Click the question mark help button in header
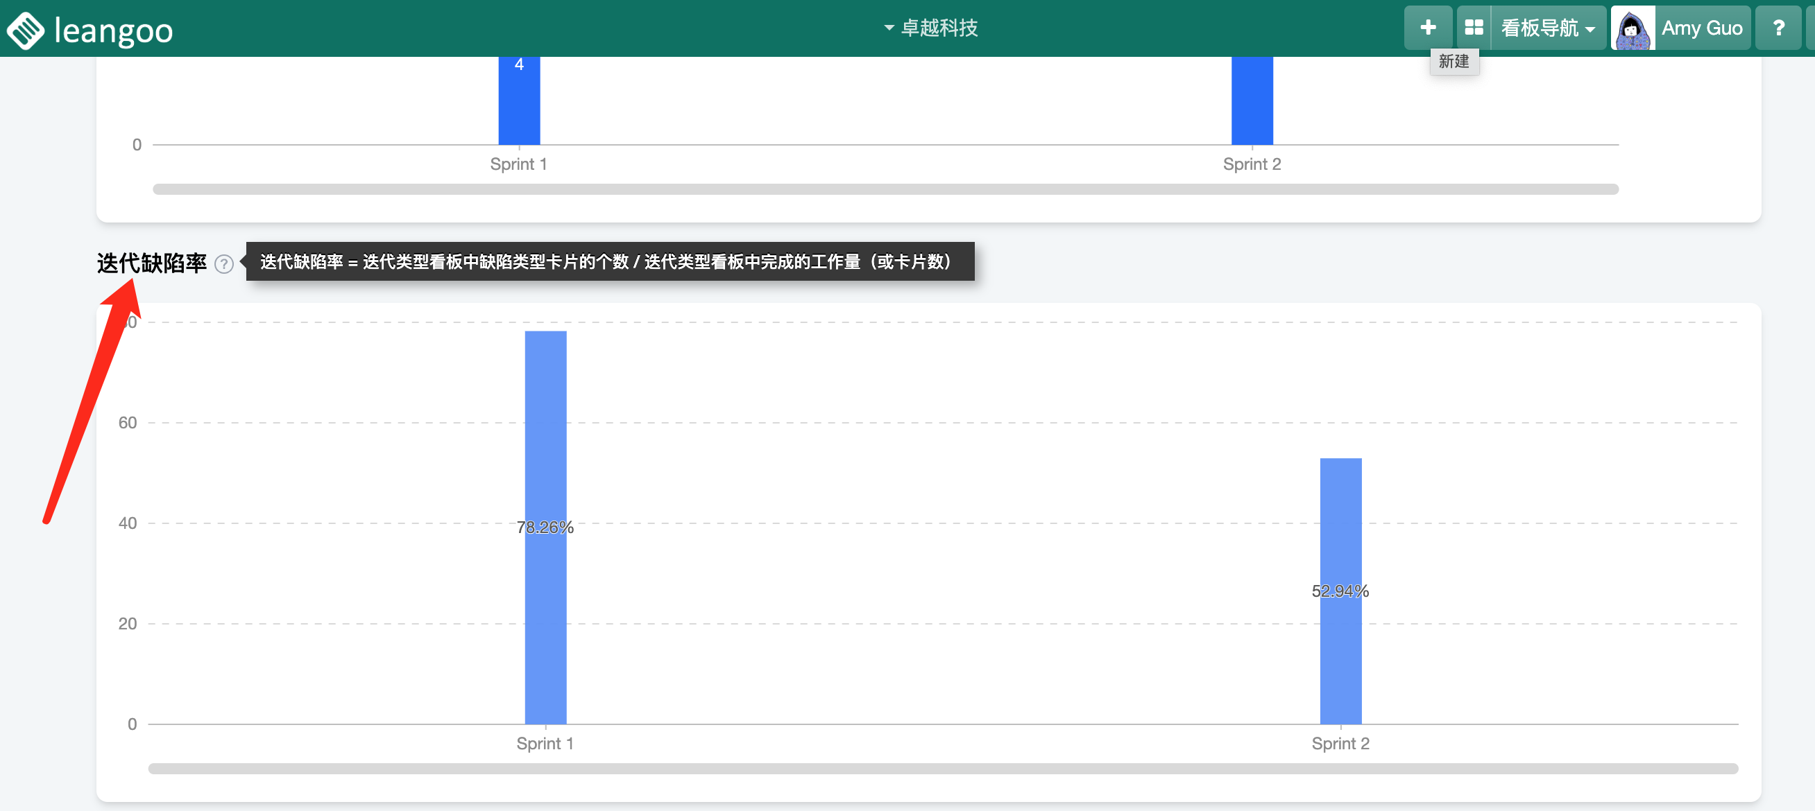This screenshot has width=1815, height=811. [x=1778, y=28]
